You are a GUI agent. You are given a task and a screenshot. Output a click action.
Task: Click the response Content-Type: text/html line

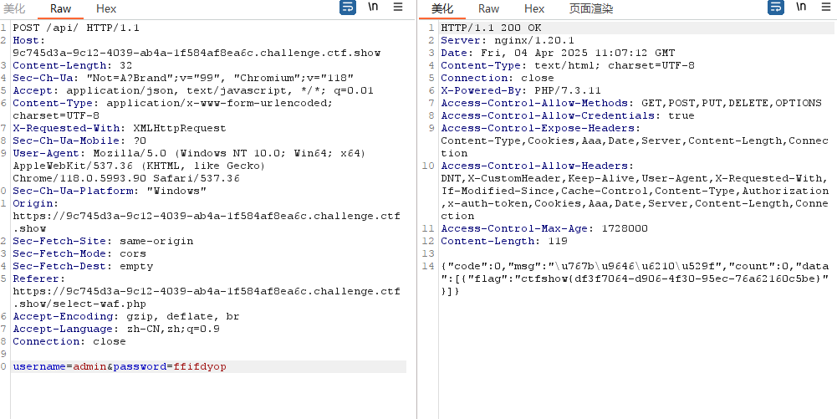pyautogui.click(x=568, y=66)
